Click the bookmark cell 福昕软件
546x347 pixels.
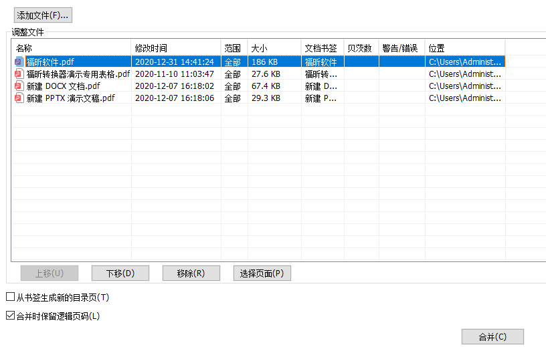(x=321, y=62)
